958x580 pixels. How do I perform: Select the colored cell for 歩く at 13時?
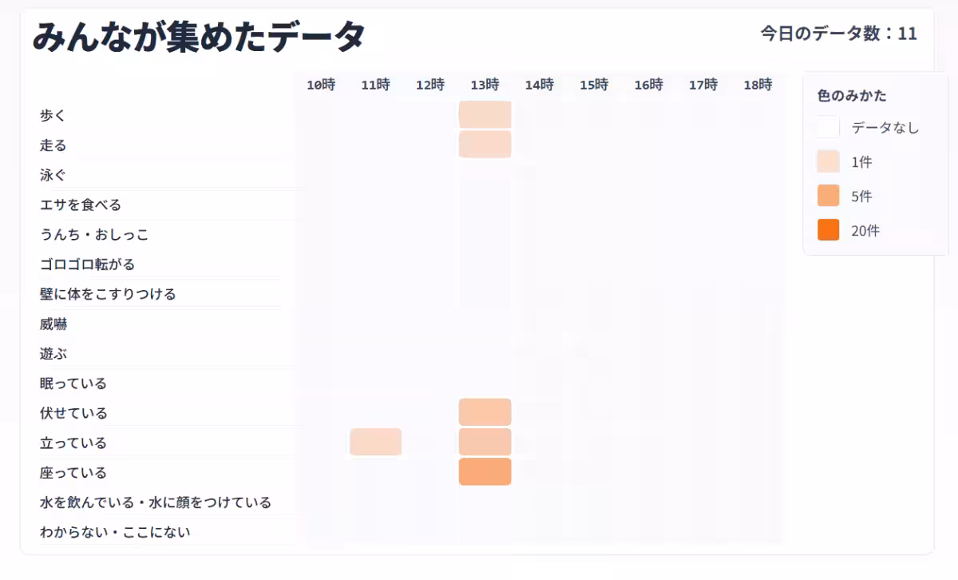pos(485,114)
